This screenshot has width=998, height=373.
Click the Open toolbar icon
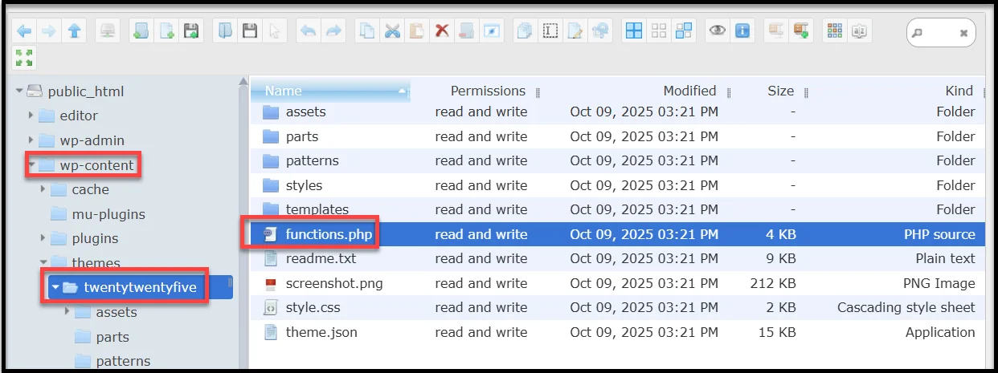pyautogui.click(x=225, y=31)
